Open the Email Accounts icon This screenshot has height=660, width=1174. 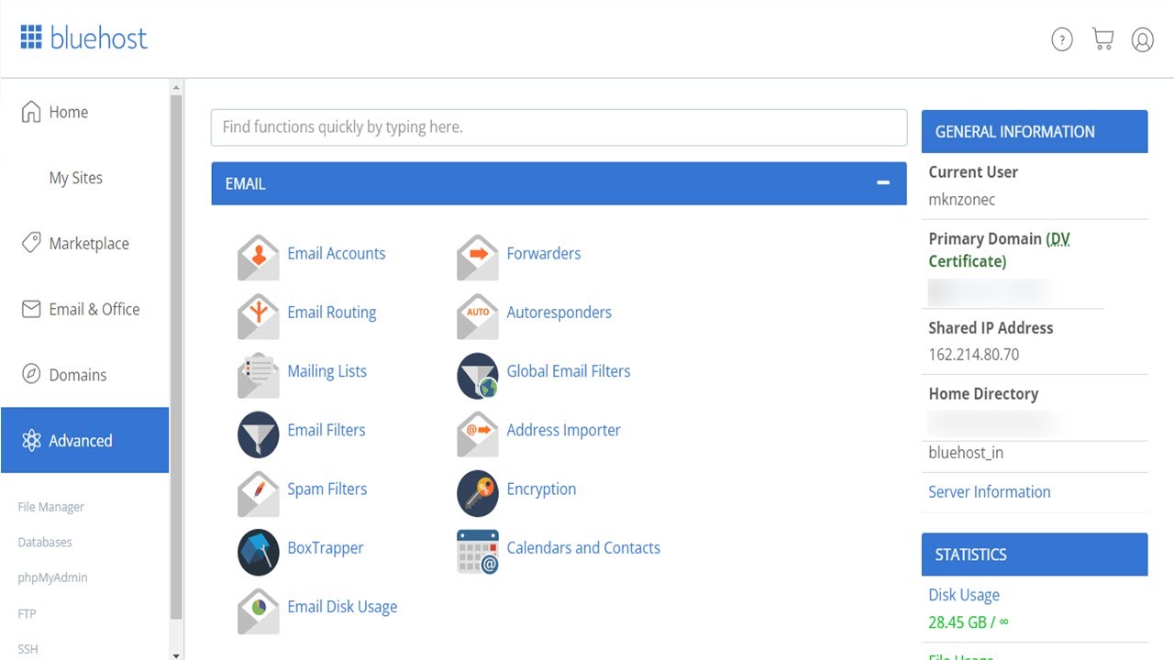coord(259,258)
